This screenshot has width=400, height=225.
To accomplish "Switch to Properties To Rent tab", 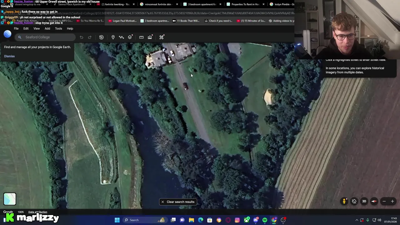I will pyautogui.click(x=245, y=4).
